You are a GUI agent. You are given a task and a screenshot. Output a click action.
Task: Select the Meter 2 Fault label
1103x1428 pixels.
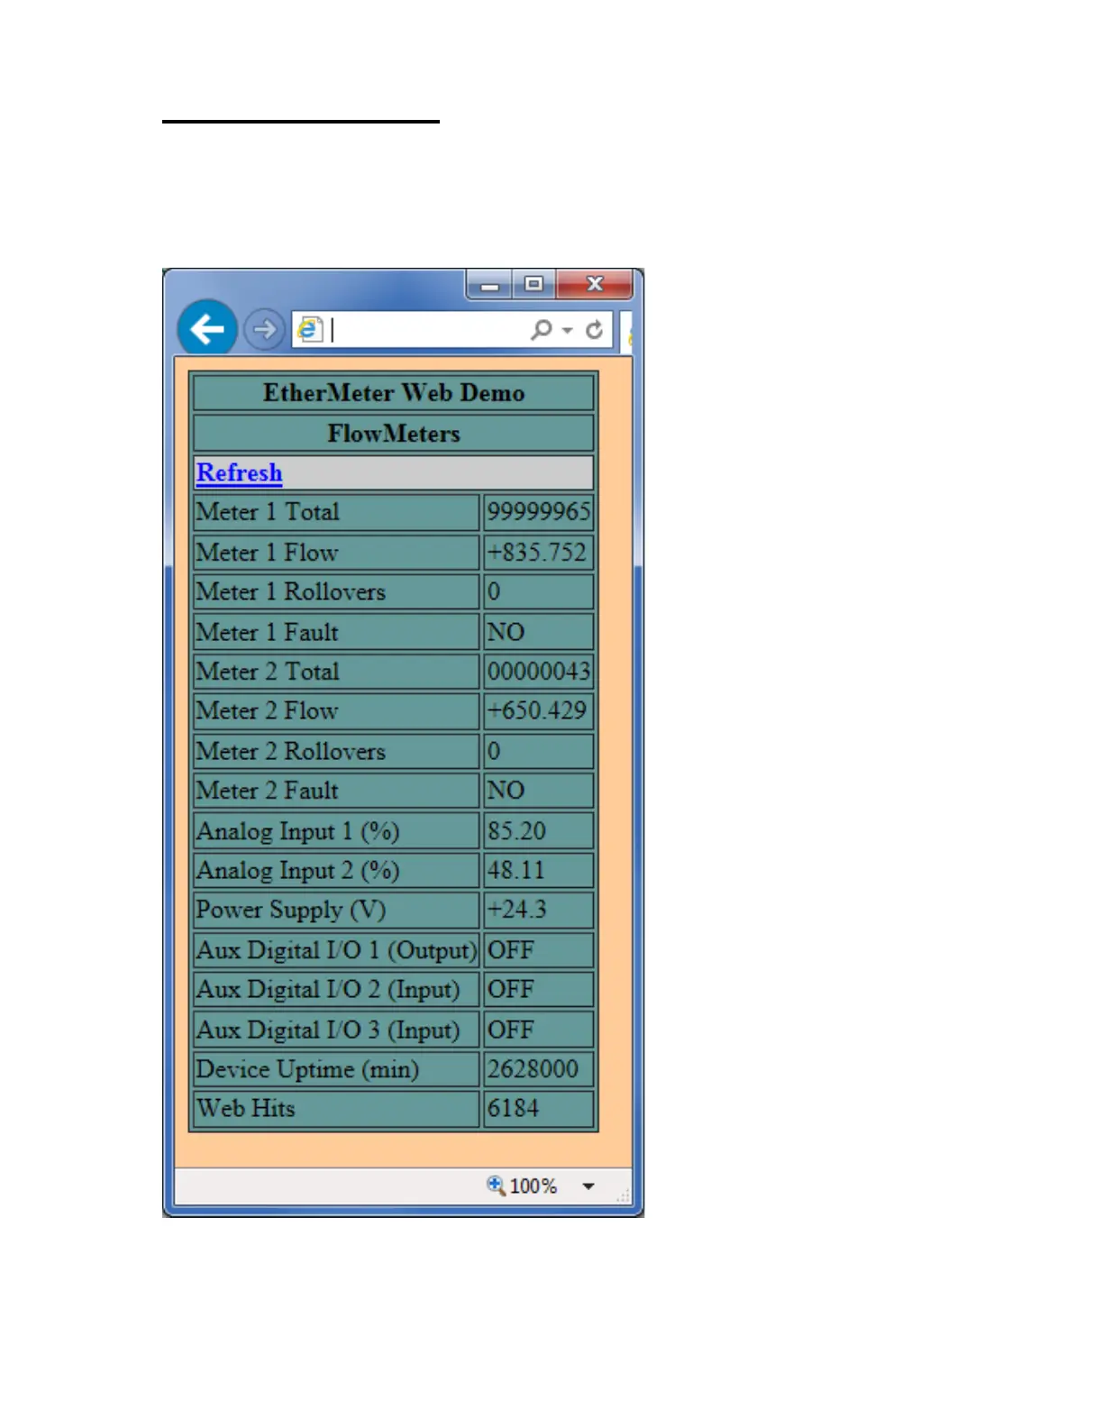[267, 791]
